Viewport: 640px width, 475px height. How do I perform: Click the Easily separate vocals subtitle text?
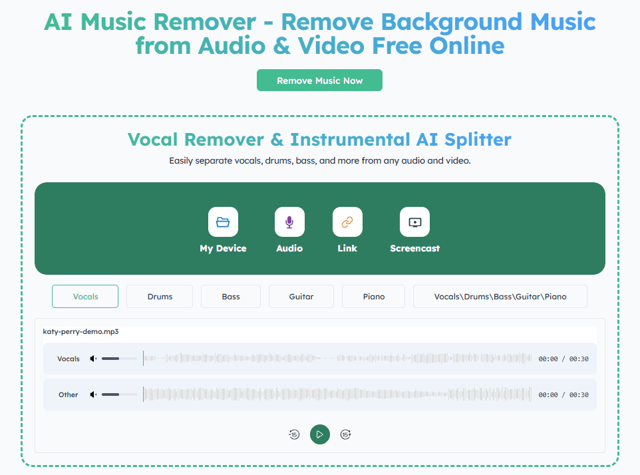click(320, 161)
